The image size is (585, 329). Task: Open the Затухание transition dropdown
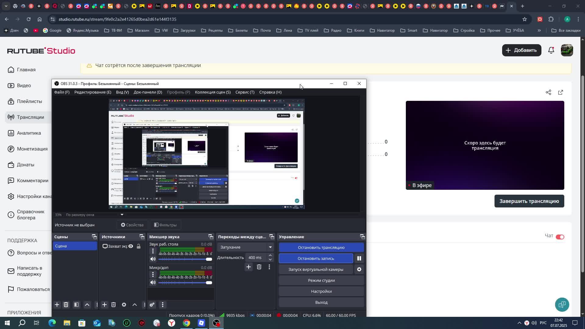246,247
